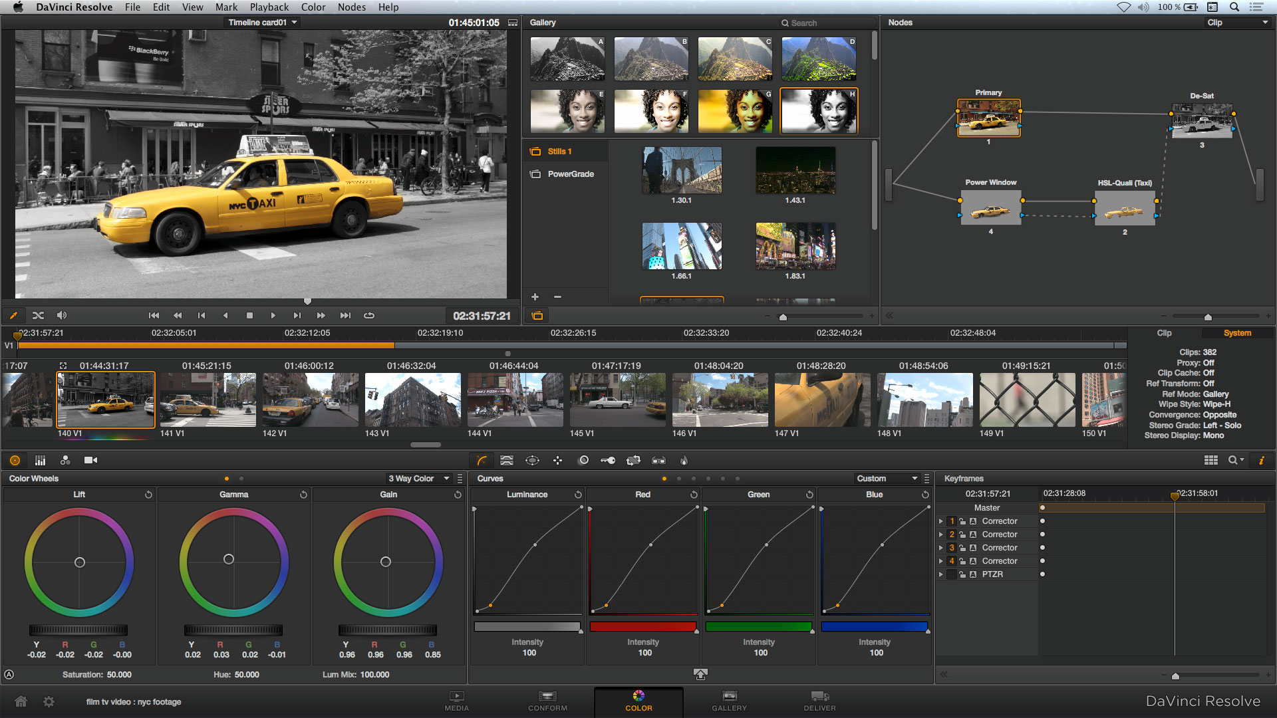
Task: Reset the Gamma color wheel
Action: (x=303, y=494)
